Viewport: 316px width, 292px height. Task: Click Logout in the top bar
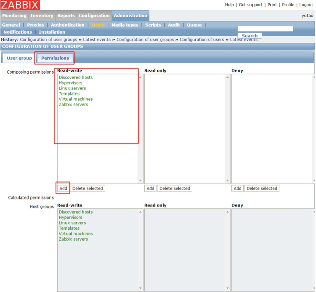pos(306,5)
